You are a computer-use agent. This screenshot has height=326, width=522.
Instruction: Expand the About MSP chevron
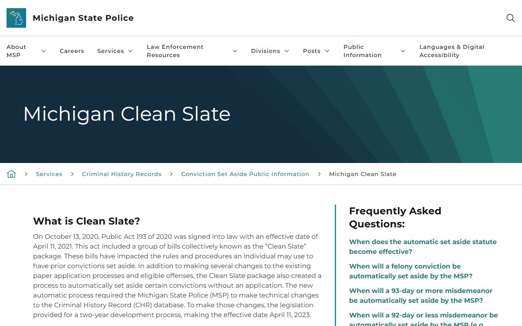click(x=44, y=51)
